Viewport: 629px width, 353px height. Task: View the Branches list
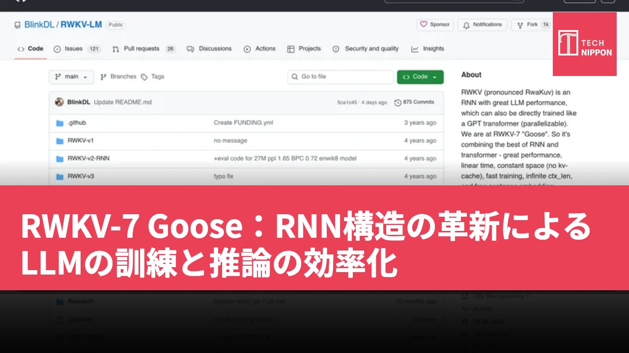click(x=118, y=77)
